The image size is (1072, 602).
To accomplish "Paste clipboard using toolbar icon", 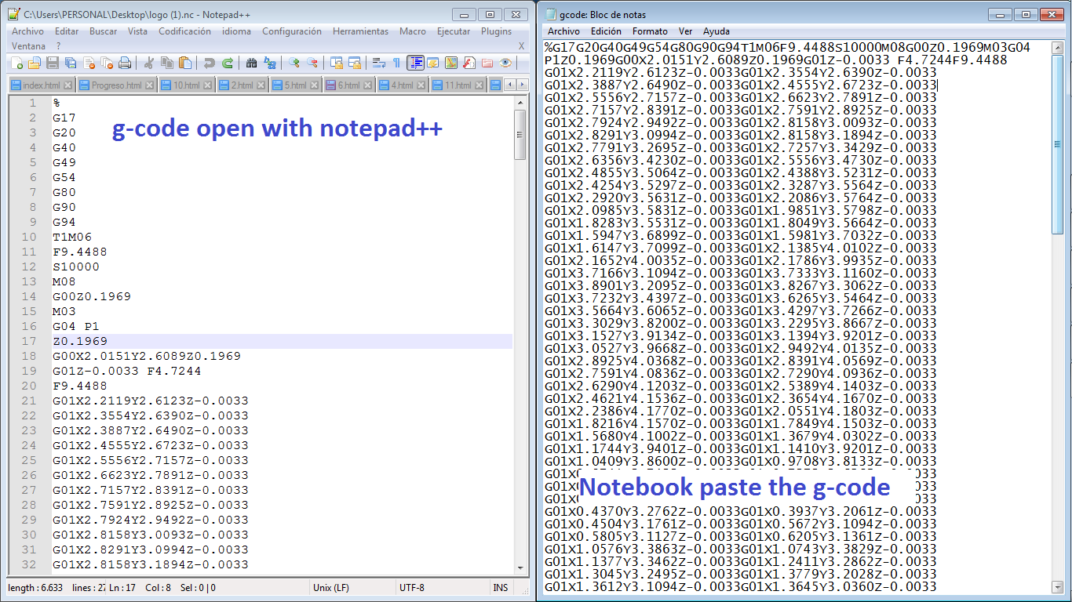I will point(185,63).
